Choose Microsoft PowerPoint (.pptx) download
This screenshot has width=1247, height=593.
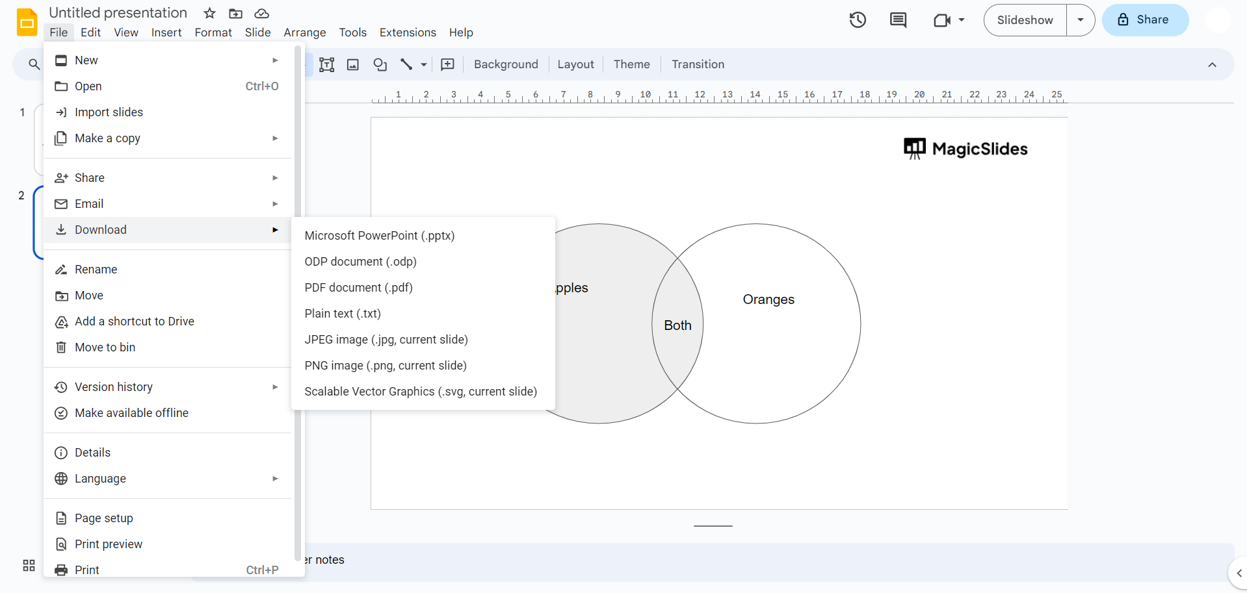[x=379, y=236]
